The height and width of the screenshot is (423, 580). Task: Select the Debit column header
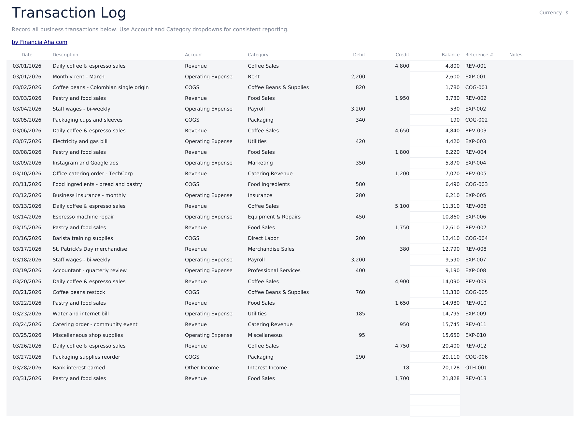point(359,55)
